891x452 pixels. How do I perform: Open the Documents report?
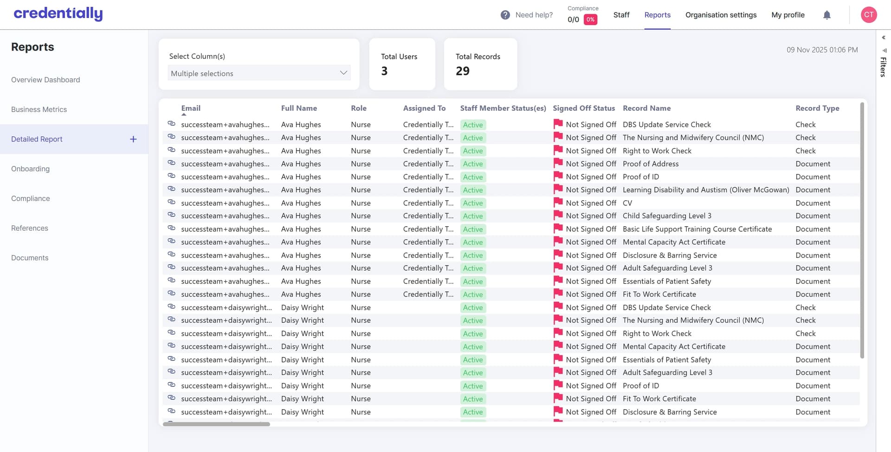pyautogui.click(x=30, y=258)
